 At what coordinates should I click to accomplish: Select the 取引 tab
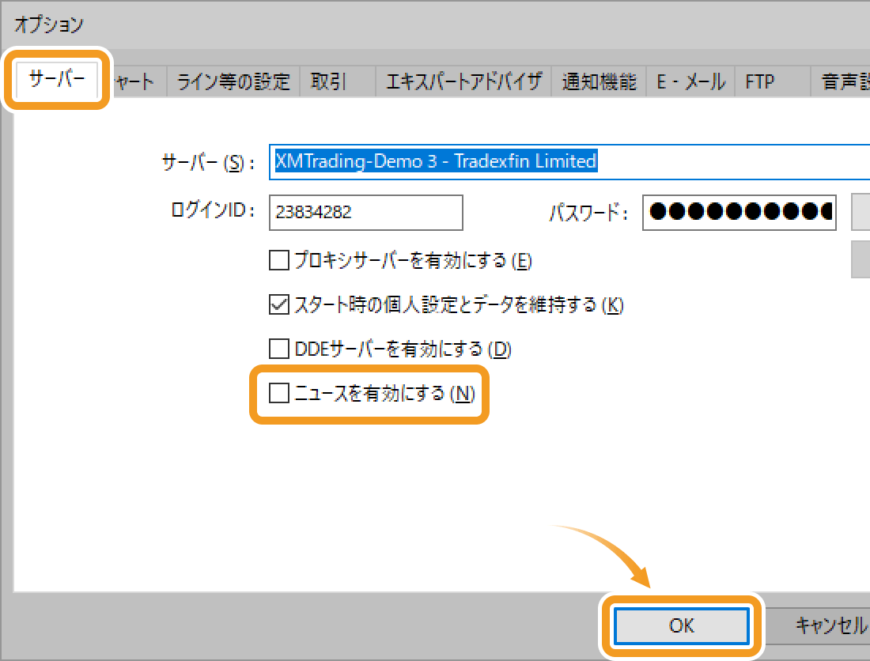(328, 81)
